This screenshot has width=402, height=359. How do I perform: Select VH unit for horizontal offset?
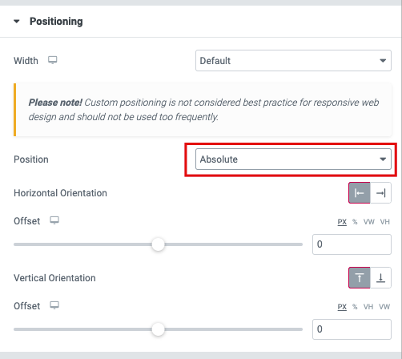tap(385, 222)
